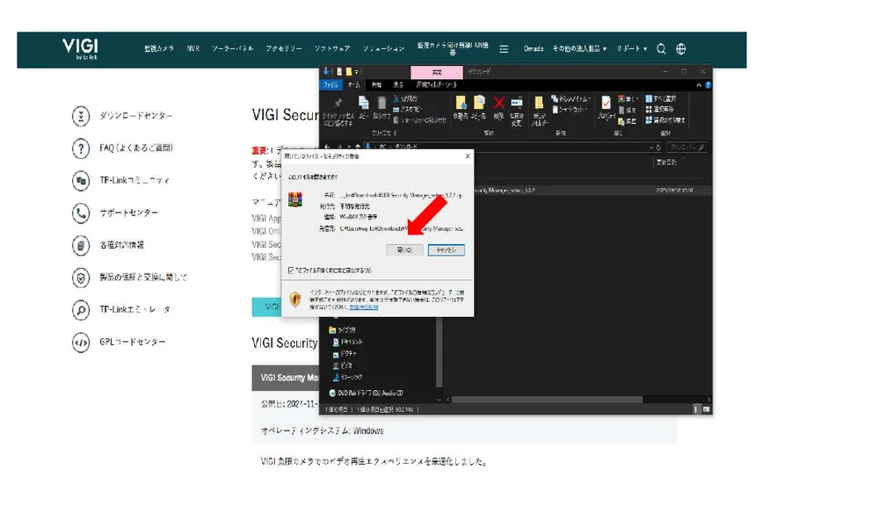The width and height of the screenshot is (879, 506).
Task: Select ドキュメント in Explorer navigation tree
Action: (347, 342)
